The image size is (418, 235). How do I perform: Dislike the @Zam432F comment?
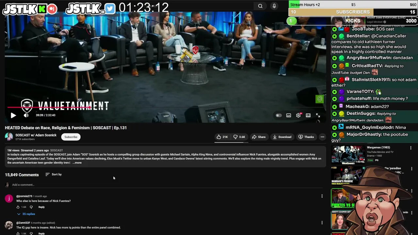(x=31, y=233)
